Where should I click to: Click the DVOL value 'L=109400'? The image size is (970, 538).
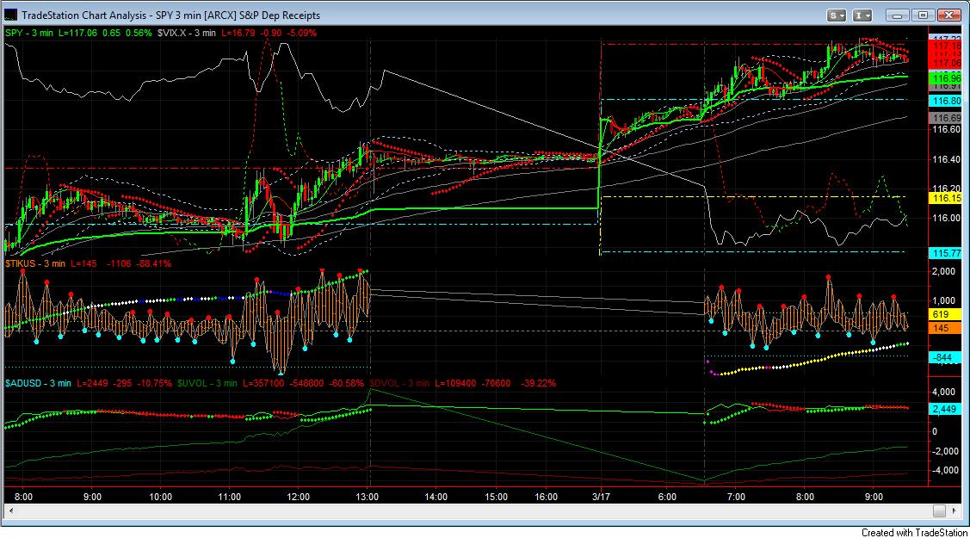click(x=456, y=383)
